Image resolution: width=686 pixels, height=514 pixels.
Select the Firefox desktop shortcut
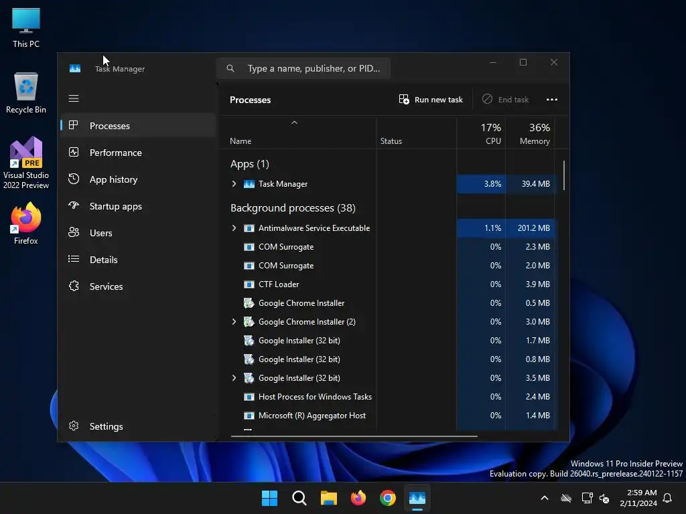(26, 224)
